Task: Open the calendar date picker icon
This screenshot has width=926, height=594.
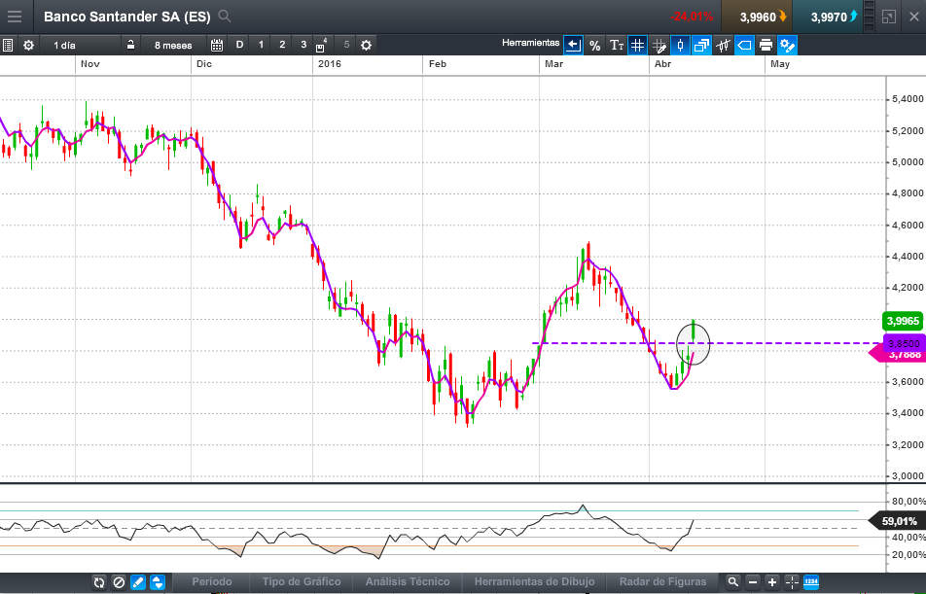Action: click(216, 45)
